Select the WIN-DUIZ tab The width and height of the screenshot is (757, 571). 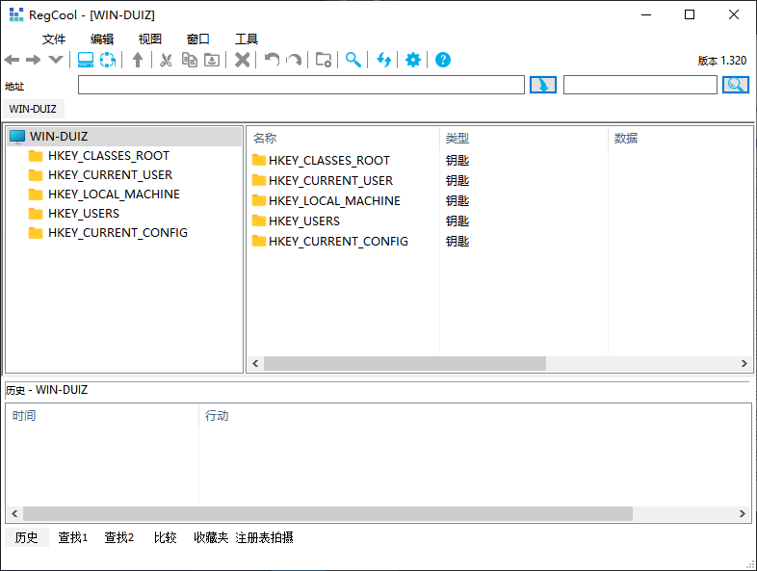click(x=33, y=109)
